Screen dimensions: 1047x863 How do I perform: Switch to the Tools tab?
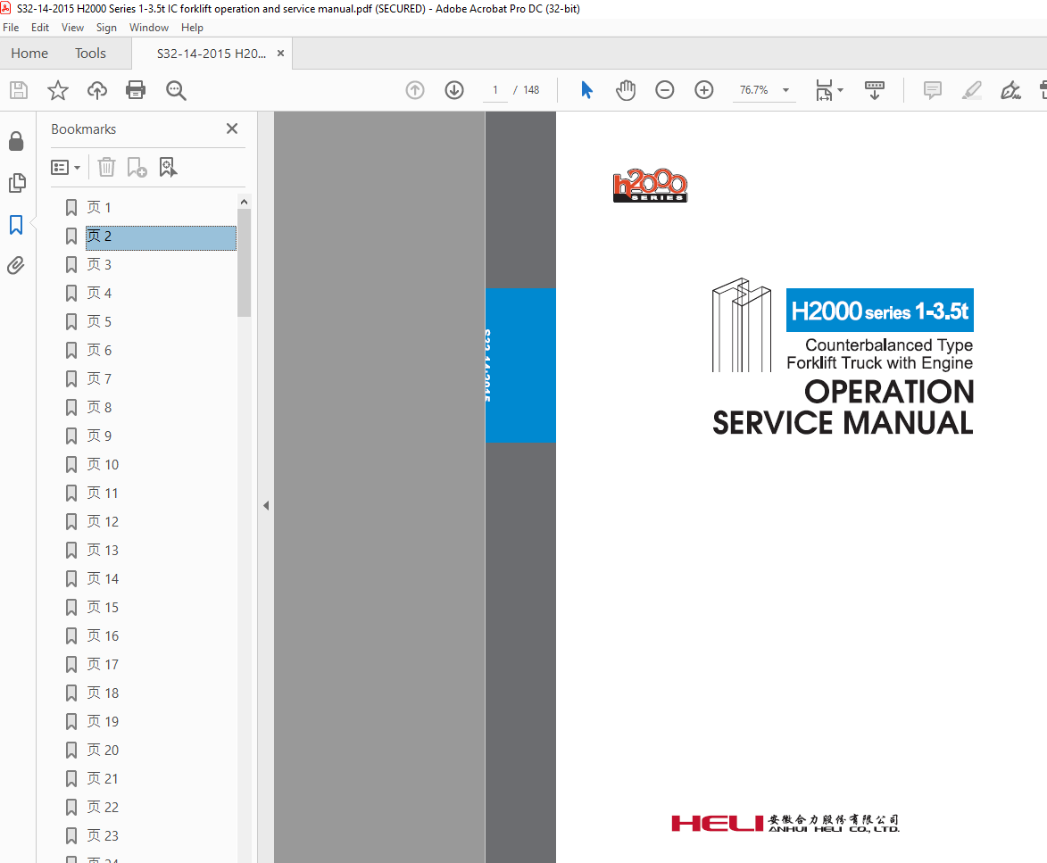90,54
